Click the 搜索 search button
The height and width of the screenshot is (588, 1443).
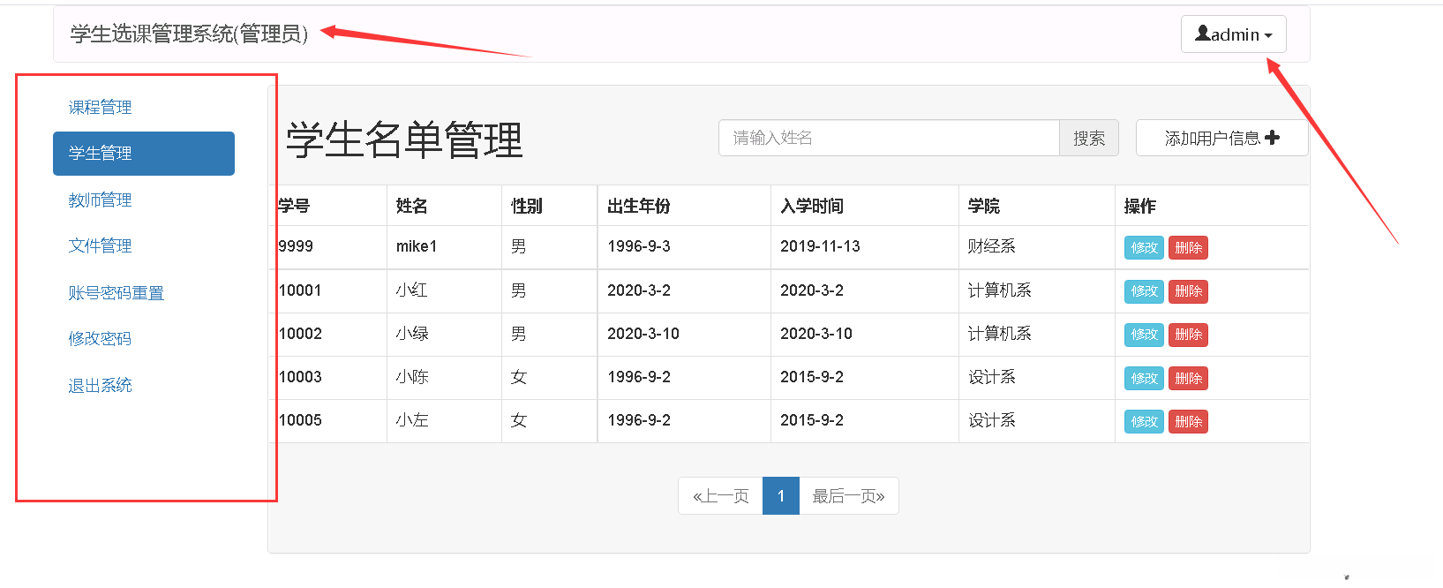(x=1089, y=138)
